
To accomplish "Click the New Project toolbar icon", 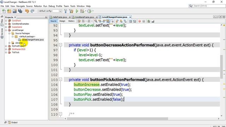I will pyautogui.click(x=9, y=11).
